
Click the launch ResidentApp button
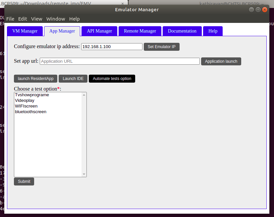coord(35,79)
